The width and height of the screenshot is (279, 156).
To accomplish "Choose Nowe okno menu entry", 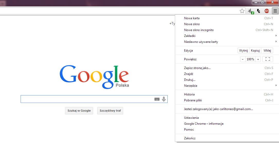I will 227,24.
